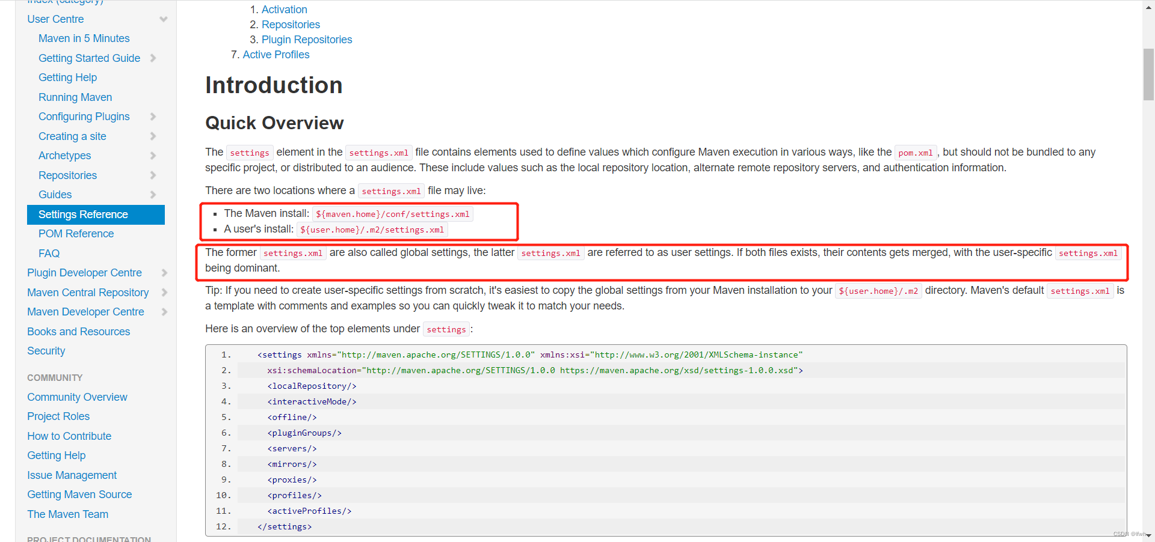Click the ${user.home}/.m2/settings.xml path

point(372,230)
